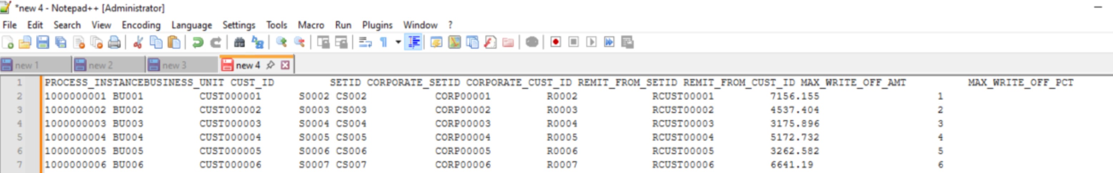Toggle synchronize horizontal scrolling icon
Image resolution: width=1113 pixels, height=173 pixels.
click(341, 42)
